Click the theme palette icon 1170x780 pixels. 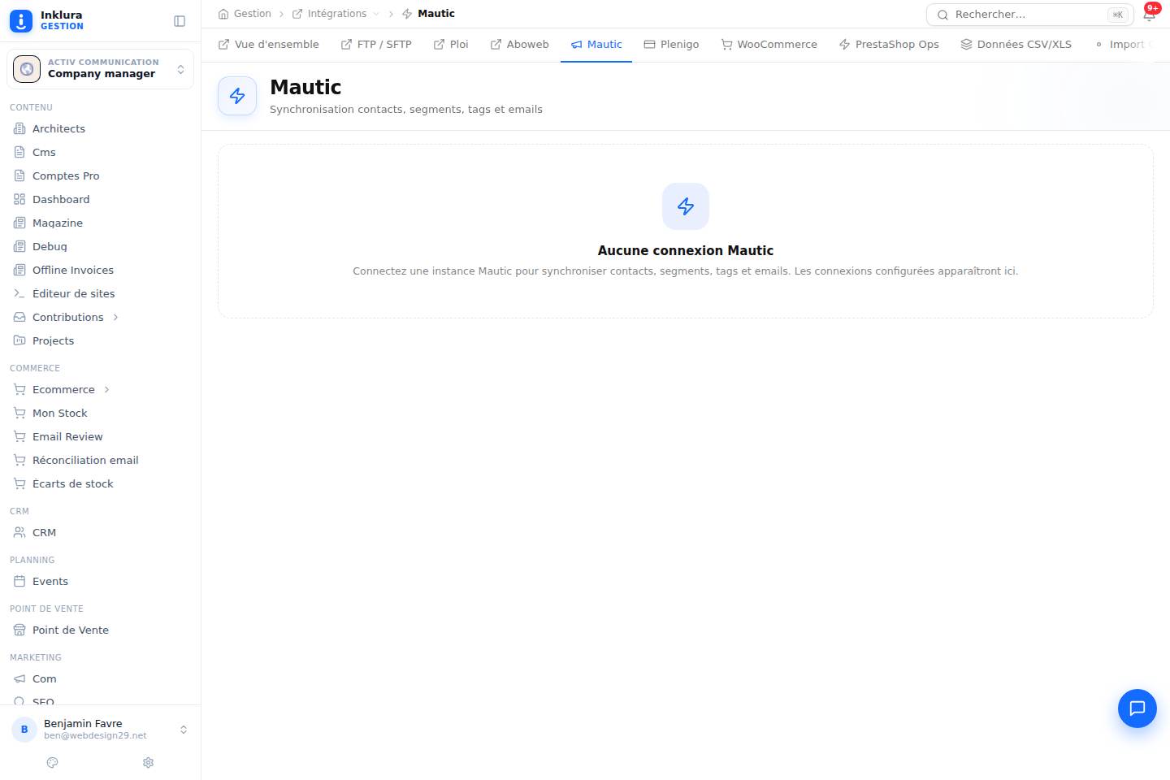click(x=53, y=763)
